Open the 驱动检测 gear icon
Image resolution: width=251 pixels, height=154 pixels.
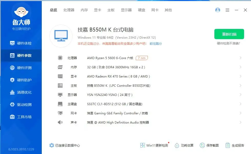click(12, 105)
